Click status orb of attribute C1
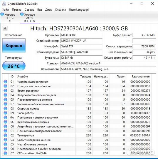Viewport: 158px width, 159px height. (x=5, y=131)
